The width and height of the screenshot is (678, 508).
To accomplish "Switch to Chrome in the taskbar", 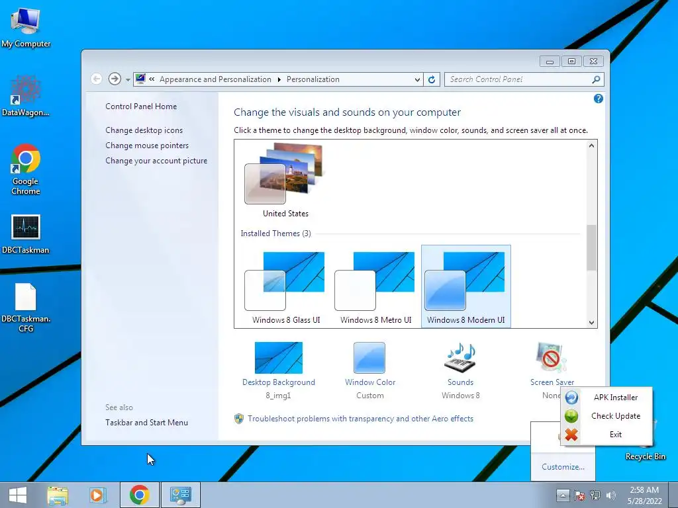I will pos(139,495).
